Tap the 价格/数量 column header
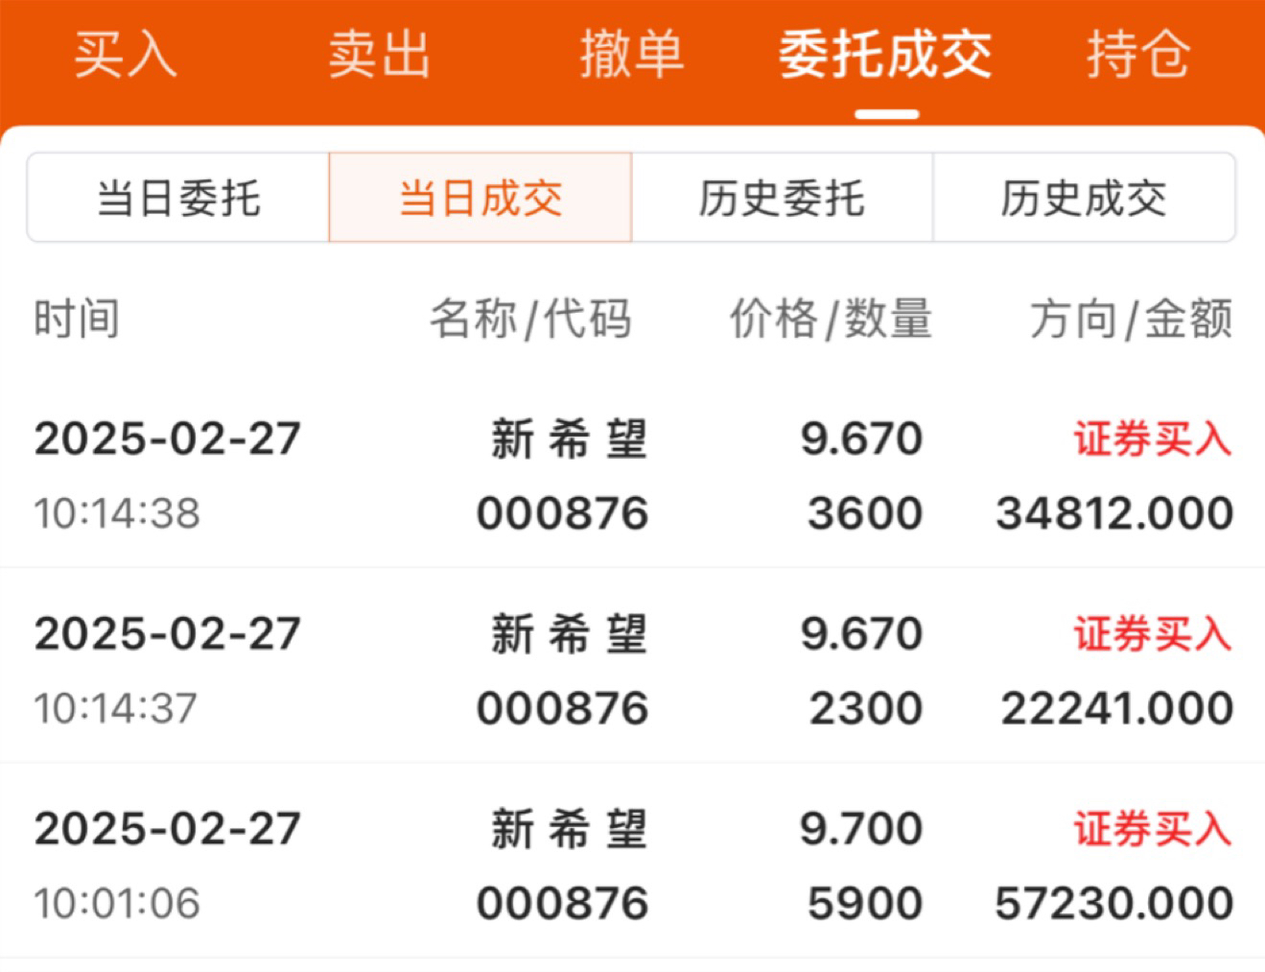The height and width of the screenshot is (972, 1265). pos(831,319)
